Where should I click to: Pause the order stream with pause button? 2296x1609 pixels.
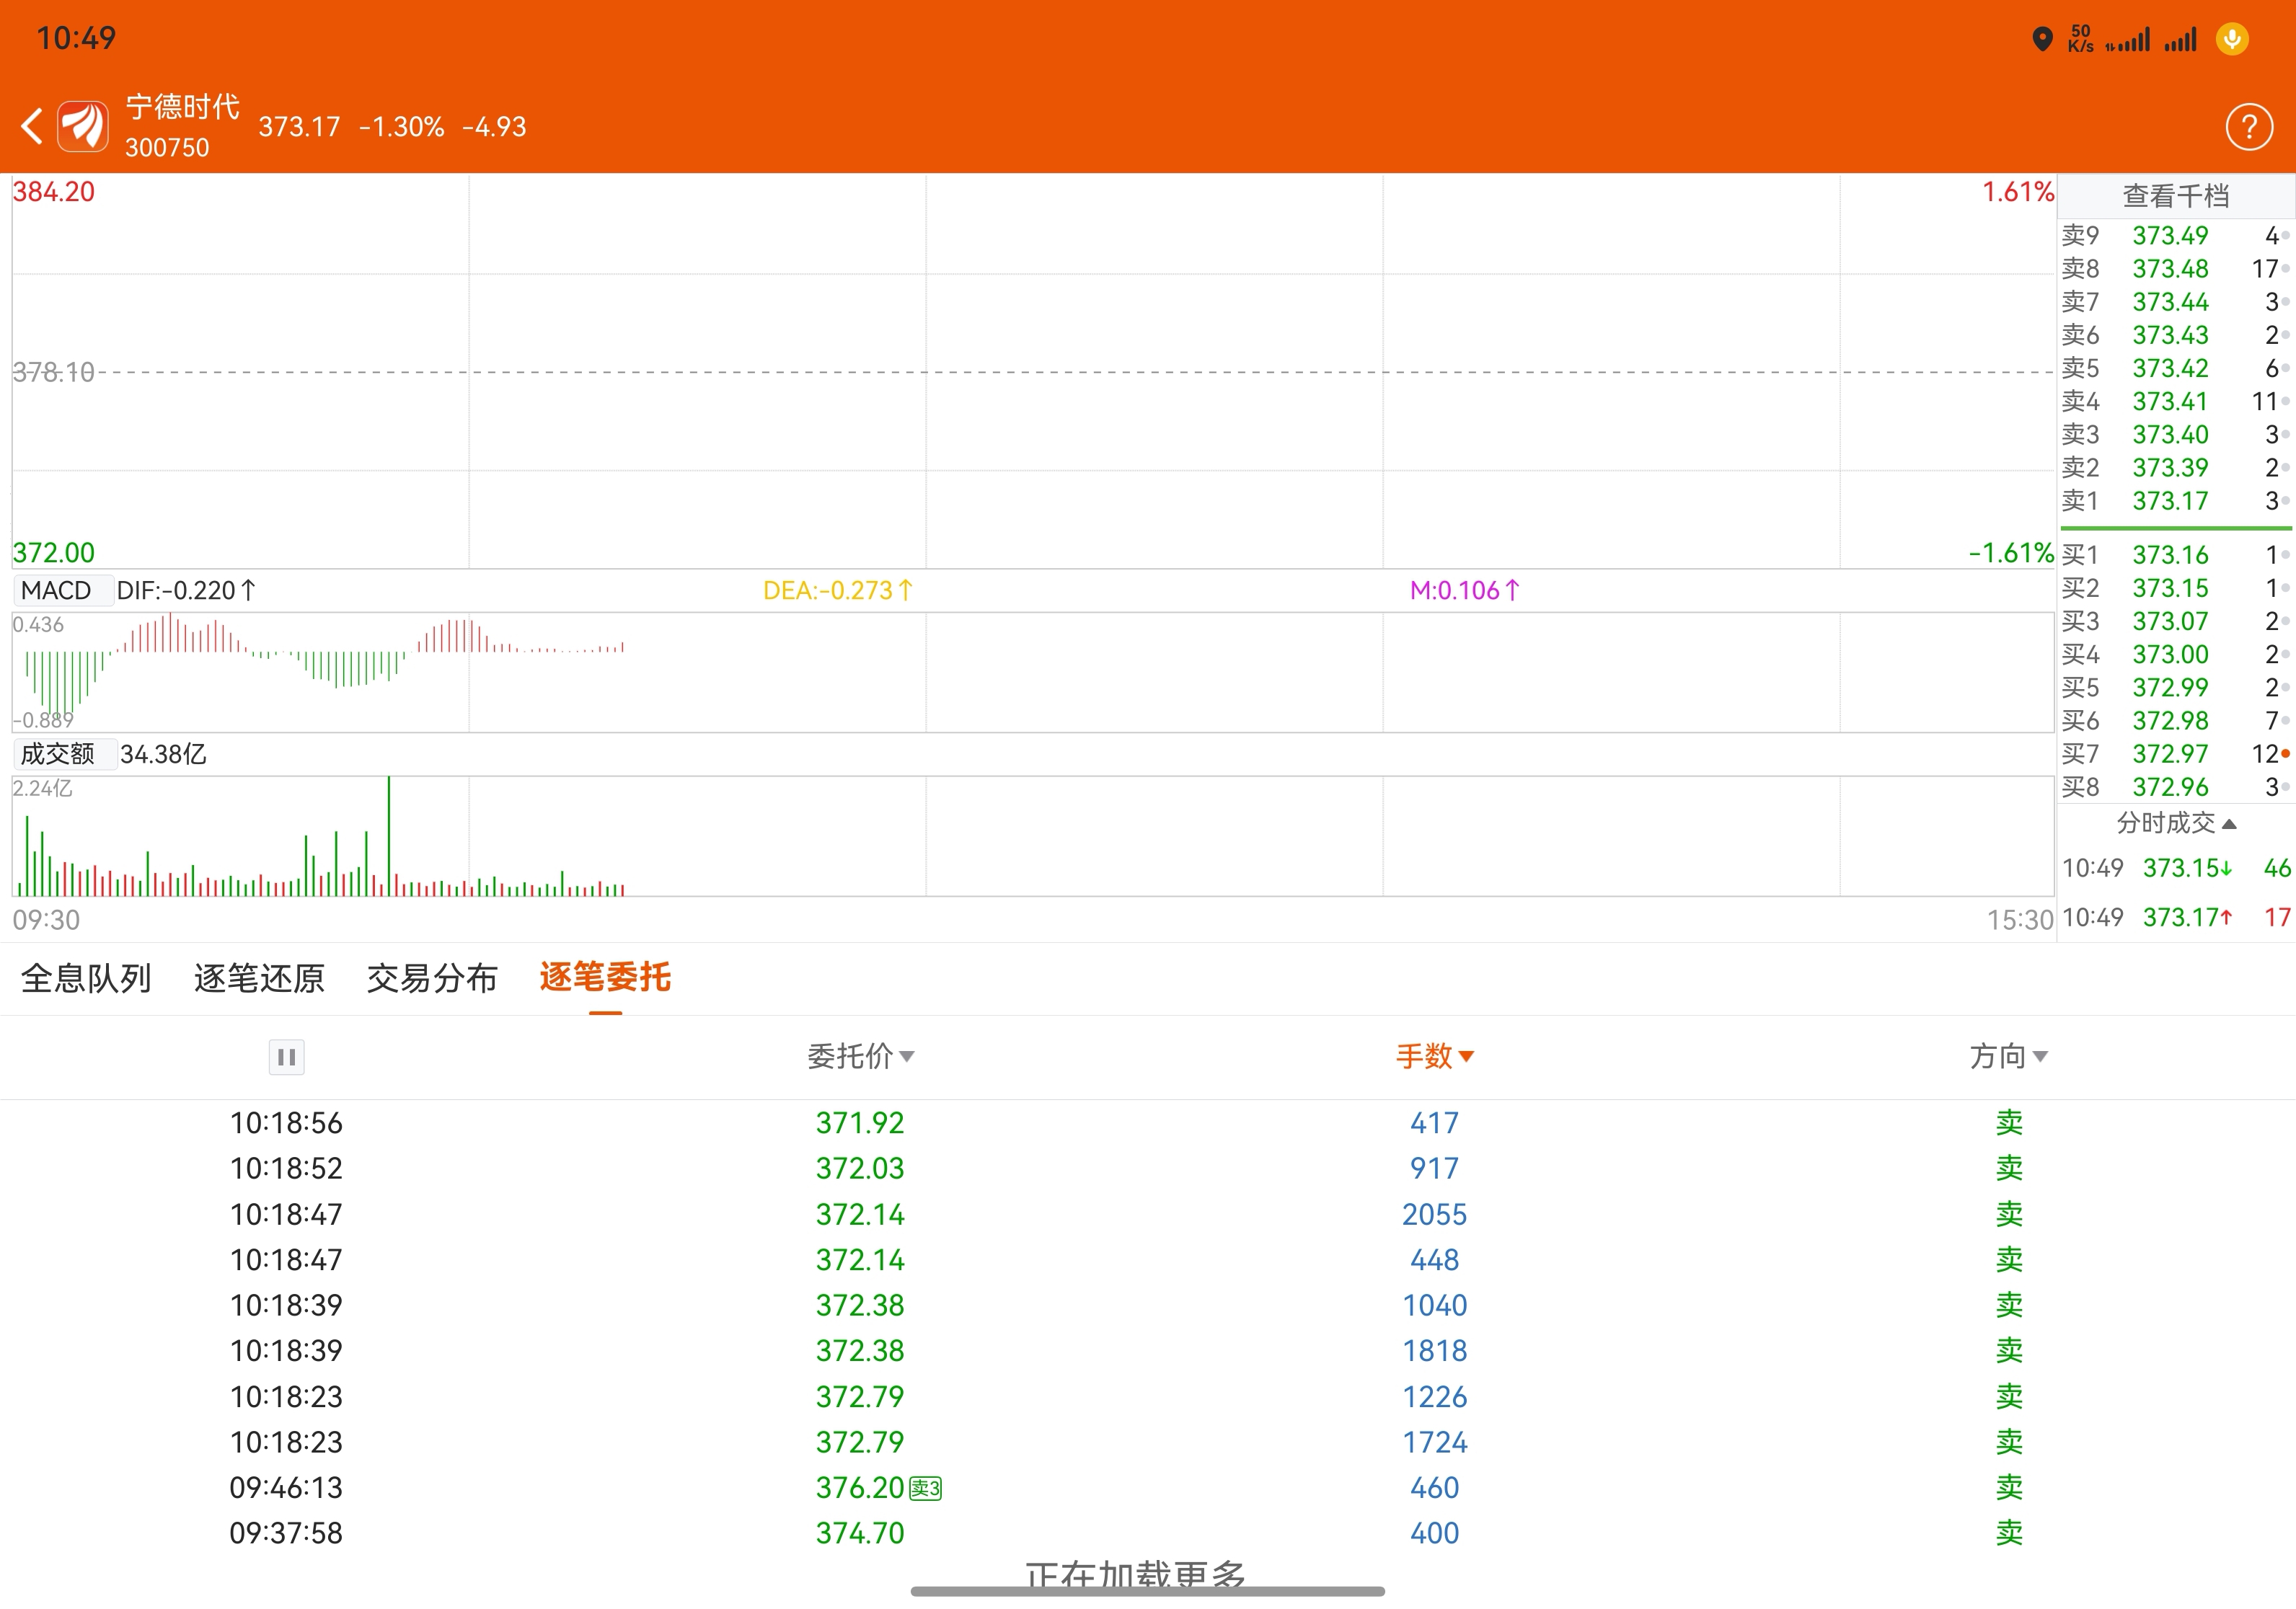click(286, 1056)
